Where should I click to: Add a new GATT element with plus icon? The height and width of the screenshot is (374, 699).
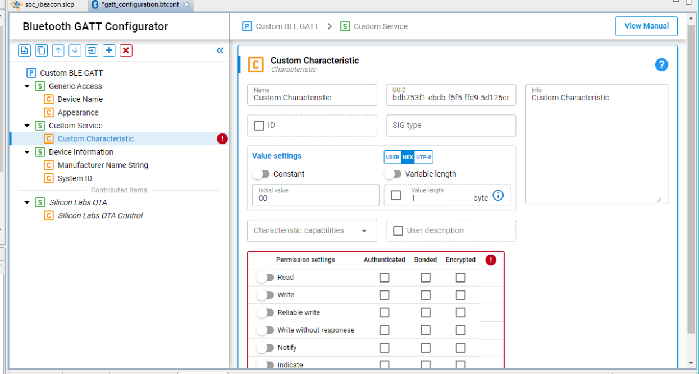pyautogui.click(x=109, y=50)
